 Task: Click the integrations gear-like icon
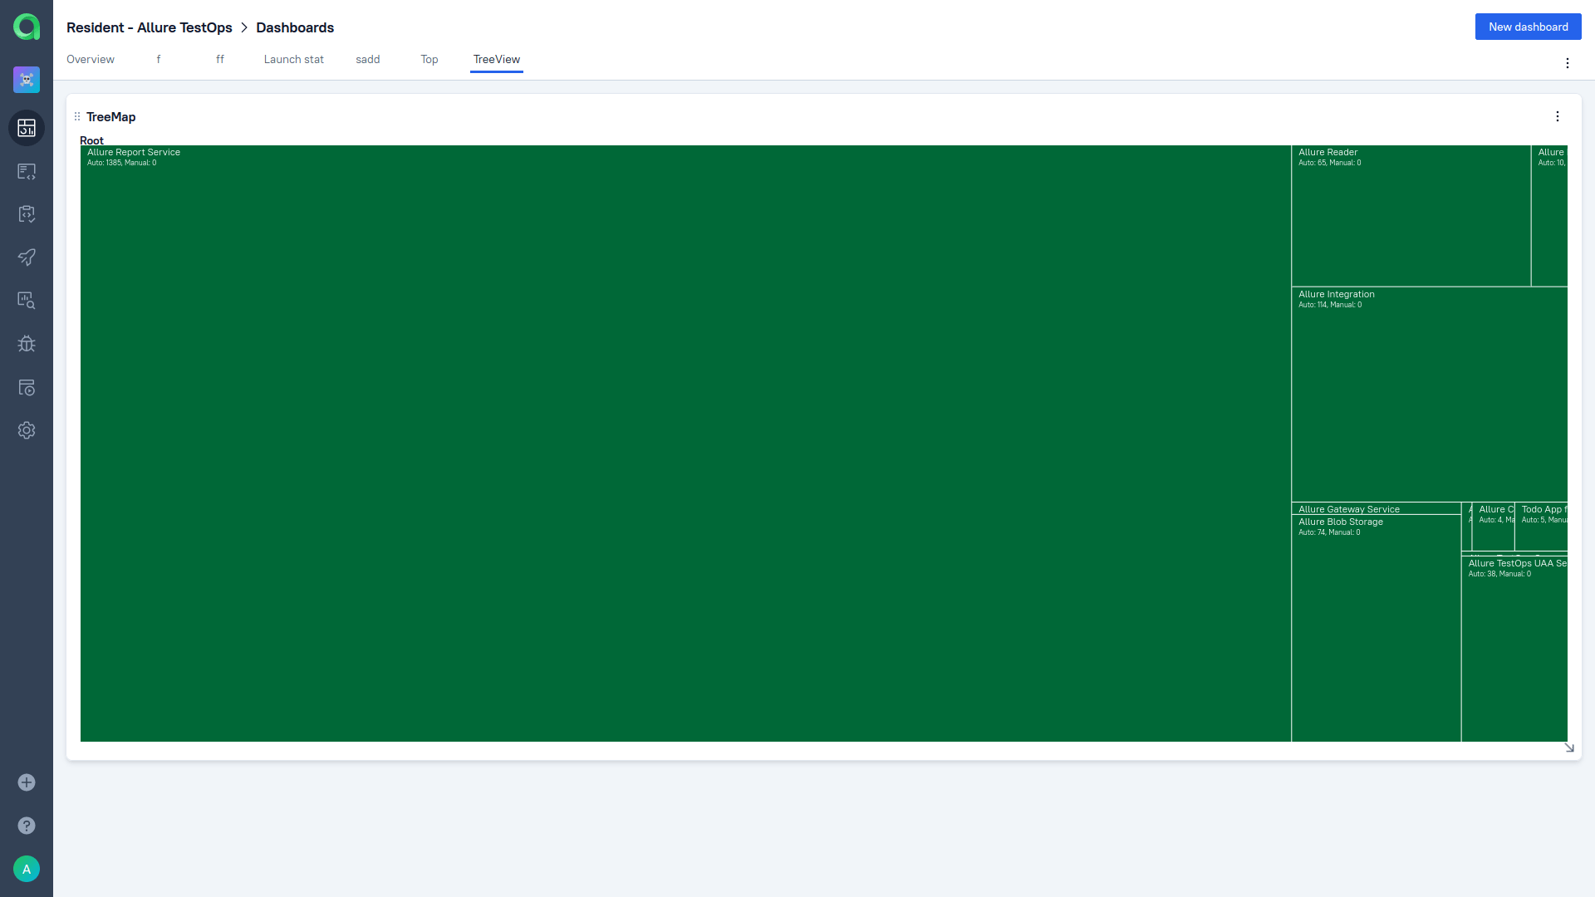27,430
